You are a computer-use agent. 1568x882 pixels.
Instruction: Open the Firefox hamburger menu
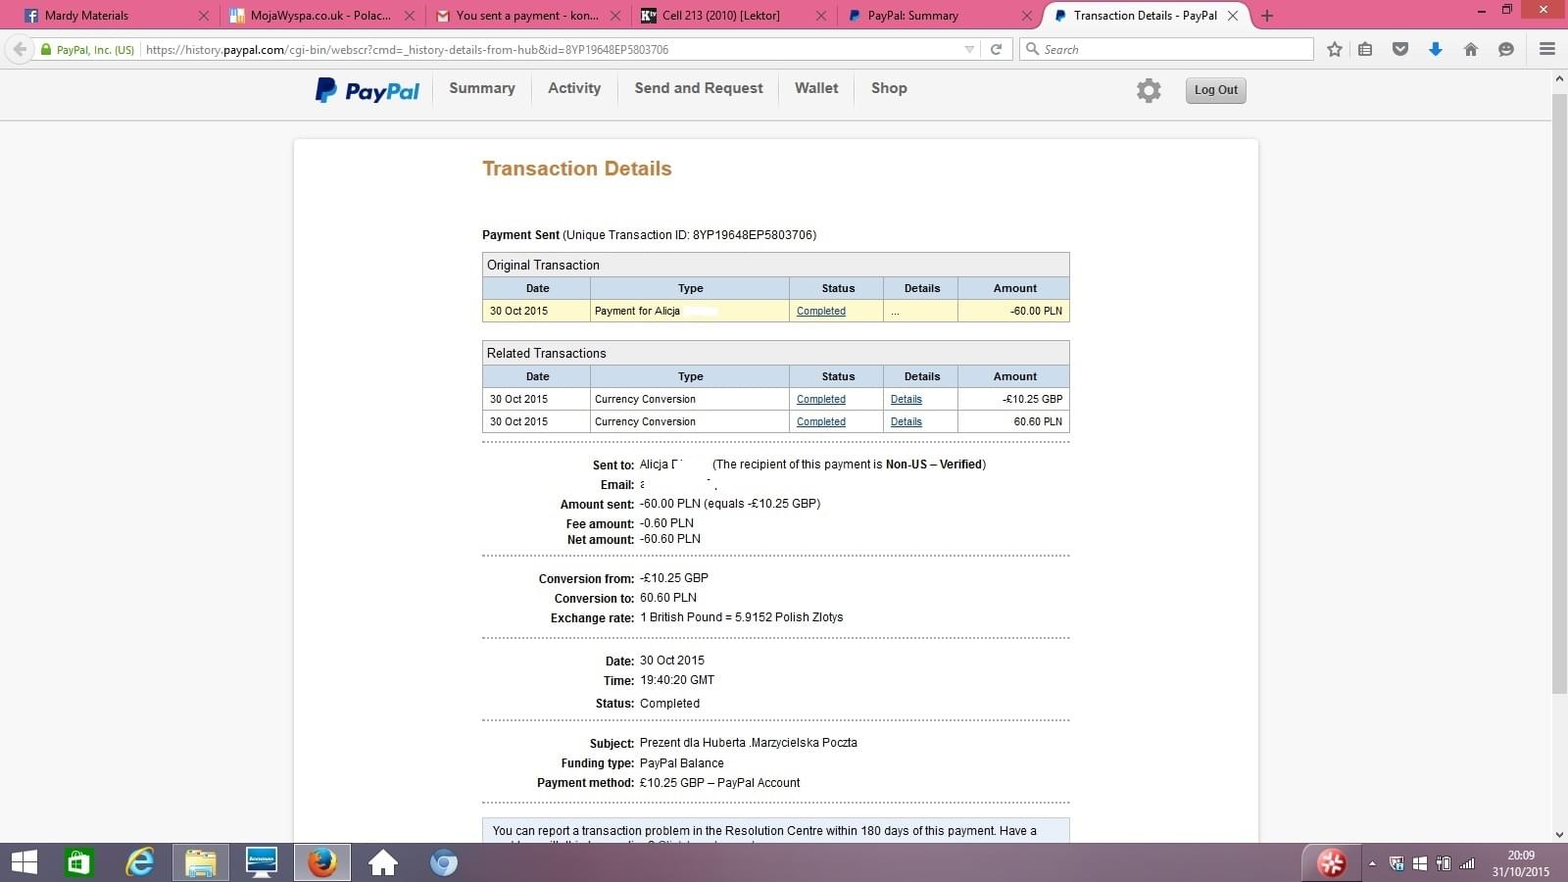1547,49
